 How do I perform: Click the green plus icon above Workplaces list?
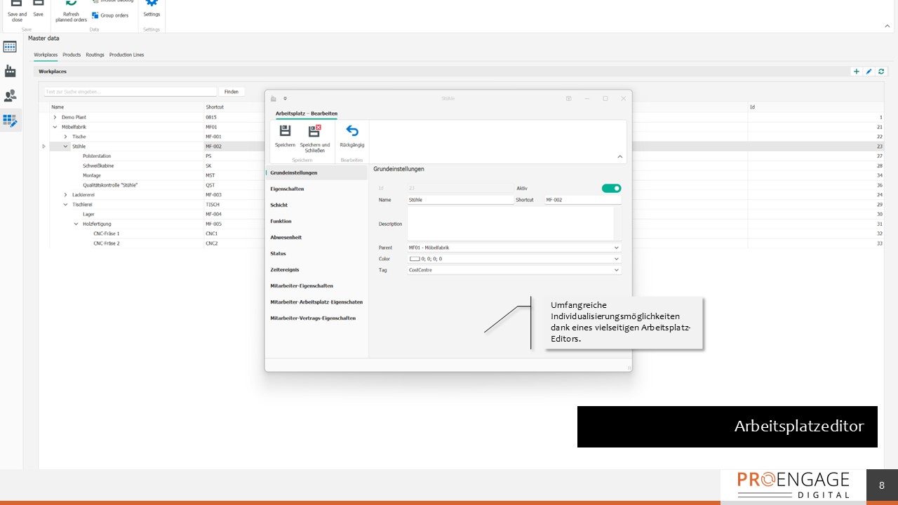click(x=856, y=71)
